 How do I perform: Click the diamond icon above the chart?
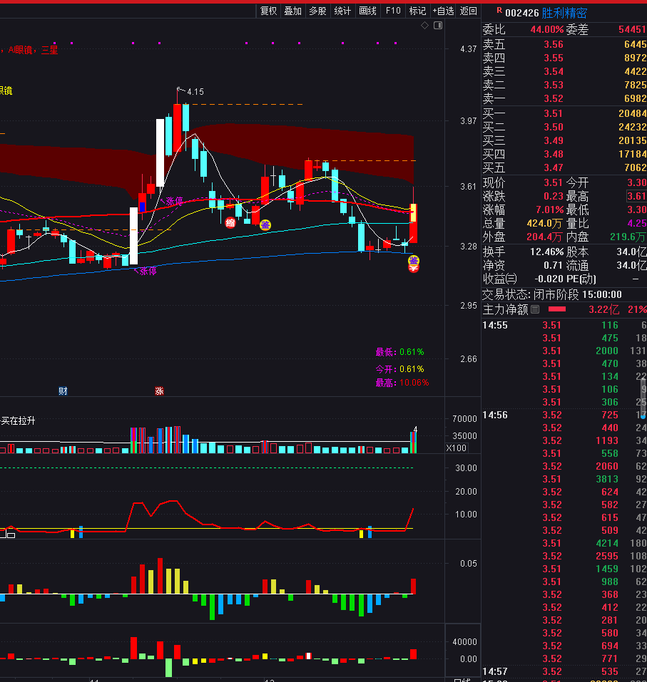(425, 26)
